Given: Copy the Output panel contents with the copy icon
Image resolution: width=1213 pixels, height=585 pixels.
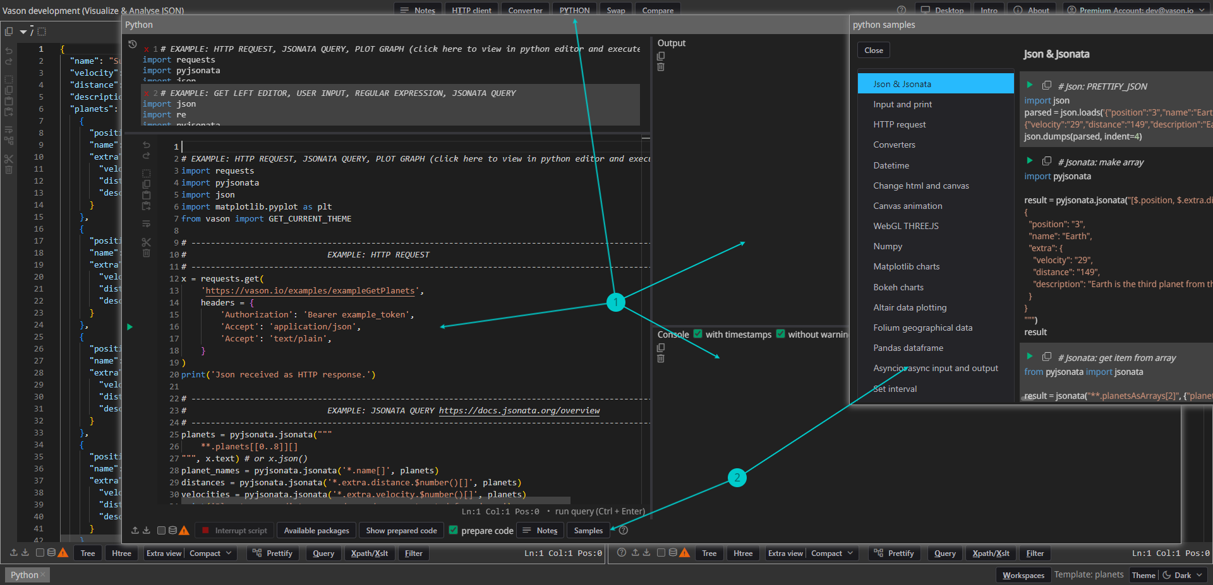Looking at the screenshot, I should tap(661, 56).
